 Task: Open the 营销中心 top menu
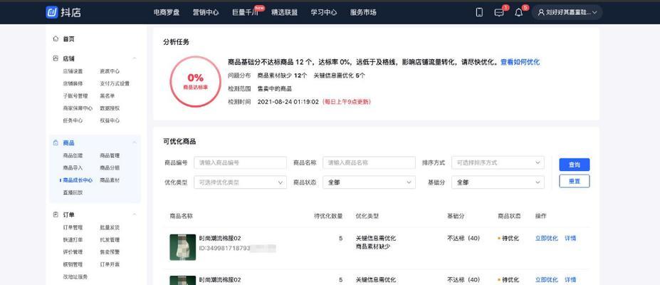pyautogui.click(x=206, y=13)
